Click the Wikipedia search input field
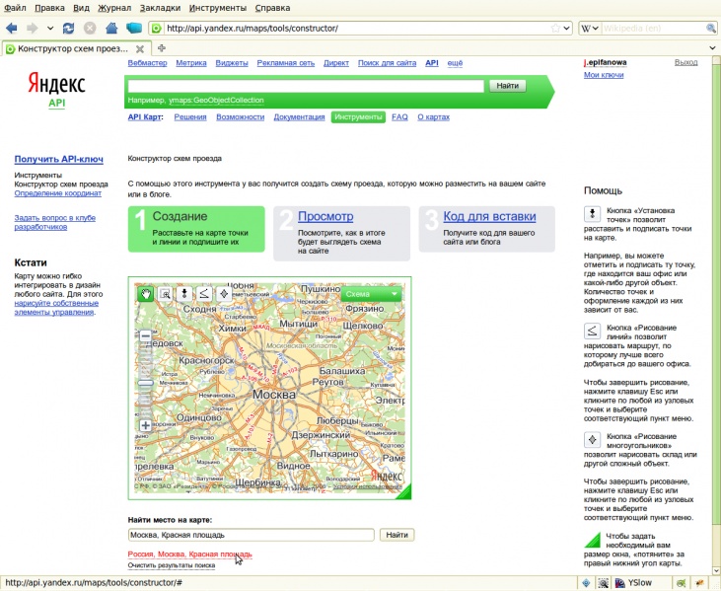 point(653,29)
